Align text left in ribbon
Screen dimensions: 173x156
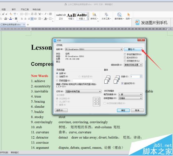coord(22,19)
